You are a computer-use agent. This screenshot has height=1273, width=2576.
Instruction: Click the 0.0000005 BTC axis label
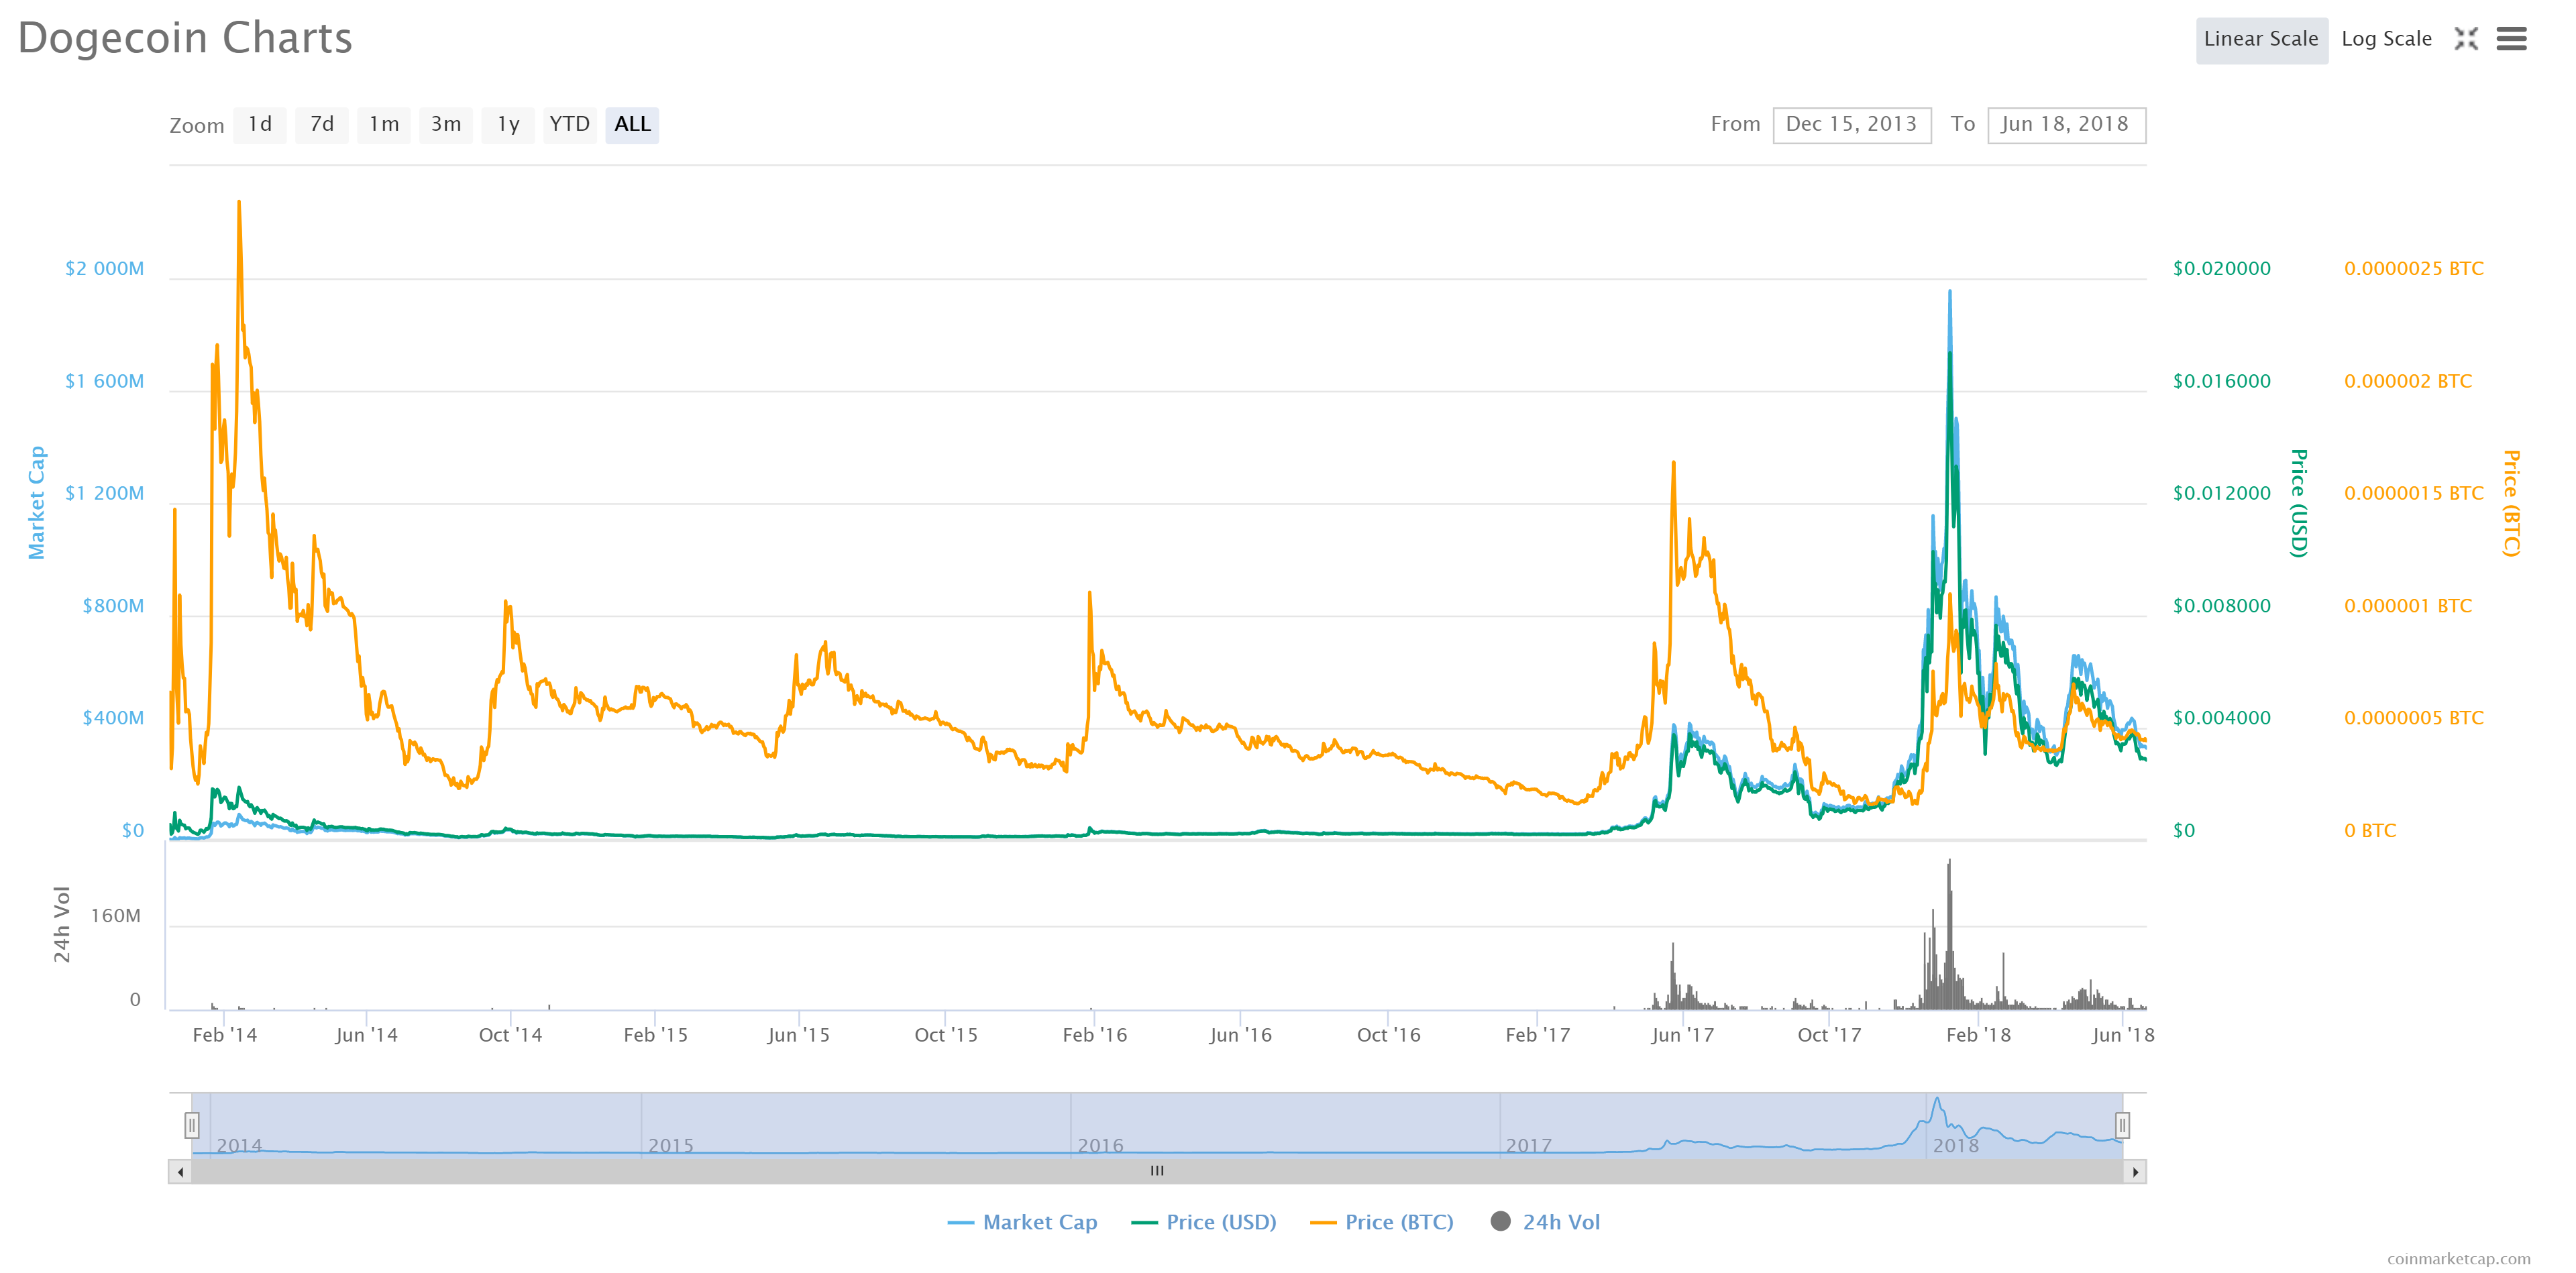[2414, 719]
